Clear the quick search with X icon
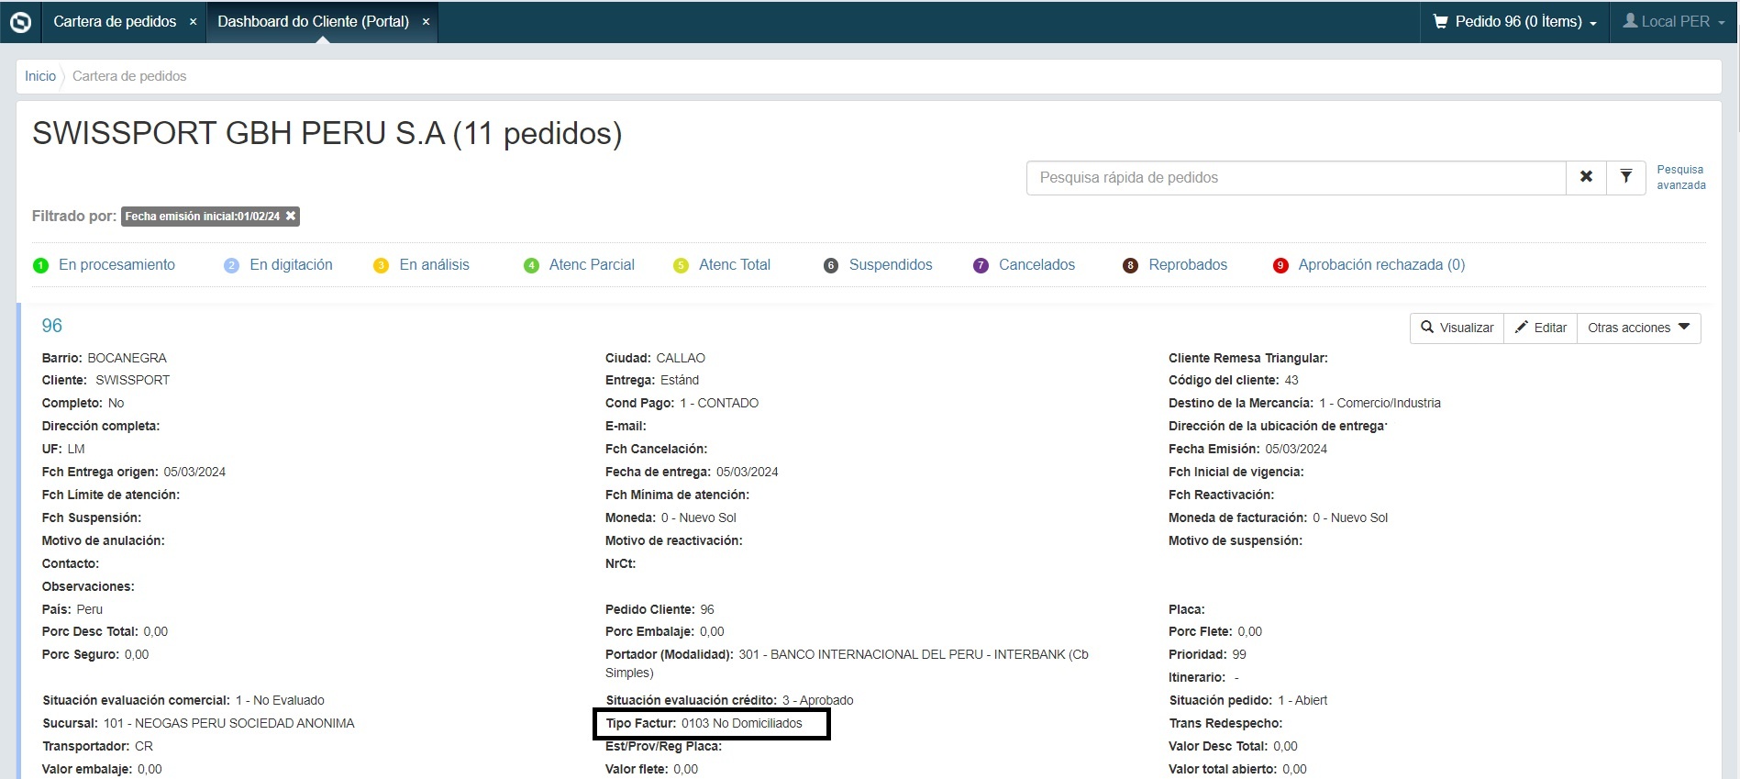1740x779 pixels. [1586, 177]
